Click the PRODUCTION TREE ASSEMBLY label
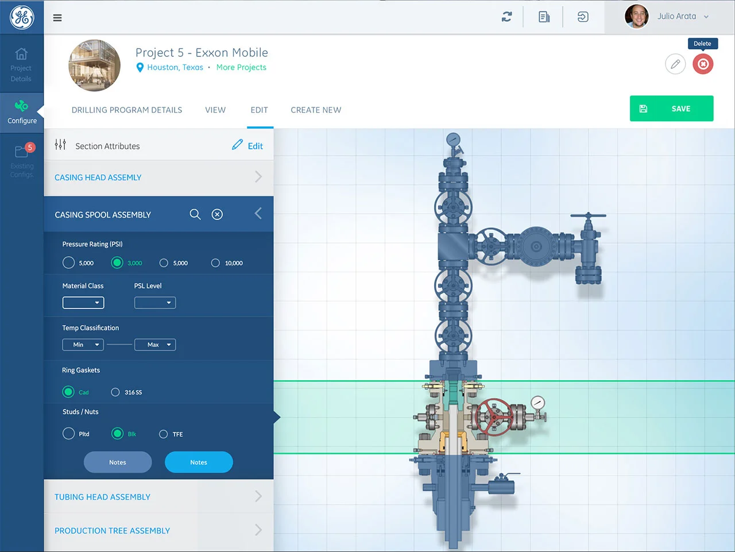735x552 pixels. pyautogui.click(x=112, y=531)
